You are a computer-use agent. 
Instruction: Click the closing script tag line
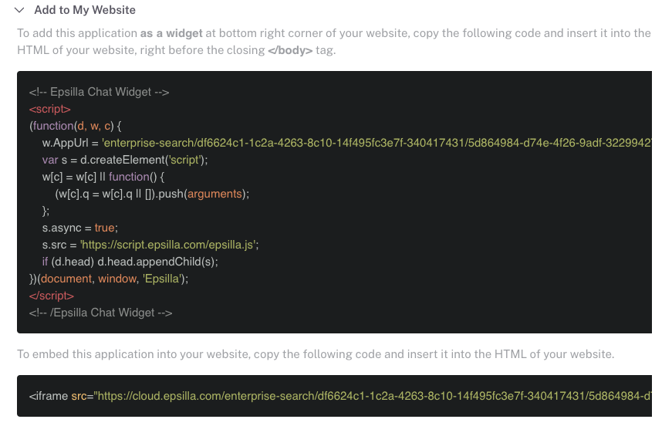[x=52, y=296]
